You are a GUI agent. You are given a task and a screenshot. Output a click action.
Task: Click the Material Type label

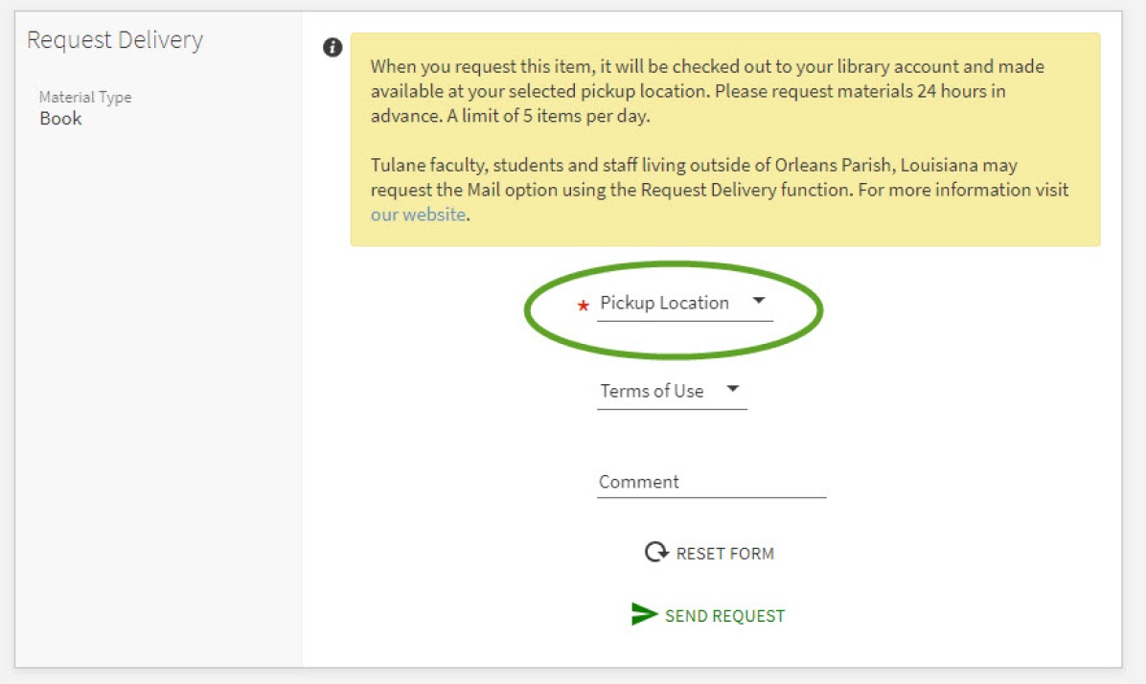coord(85,97)
